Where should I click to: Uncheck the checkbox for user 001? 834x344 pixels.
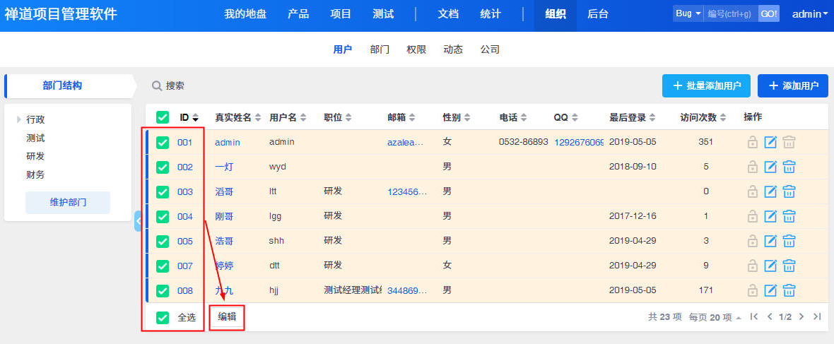point(163,142)
